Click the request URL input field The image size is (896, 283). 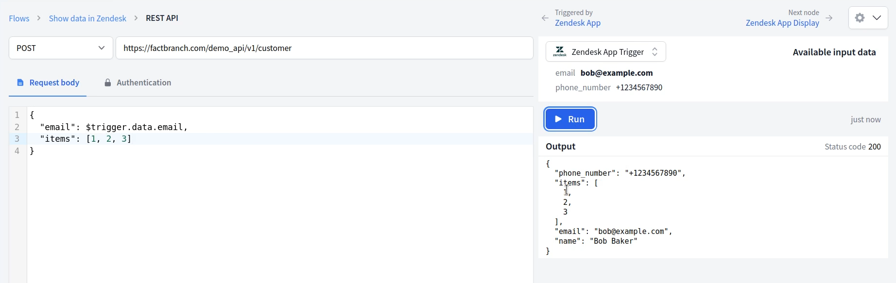point(325,48)
